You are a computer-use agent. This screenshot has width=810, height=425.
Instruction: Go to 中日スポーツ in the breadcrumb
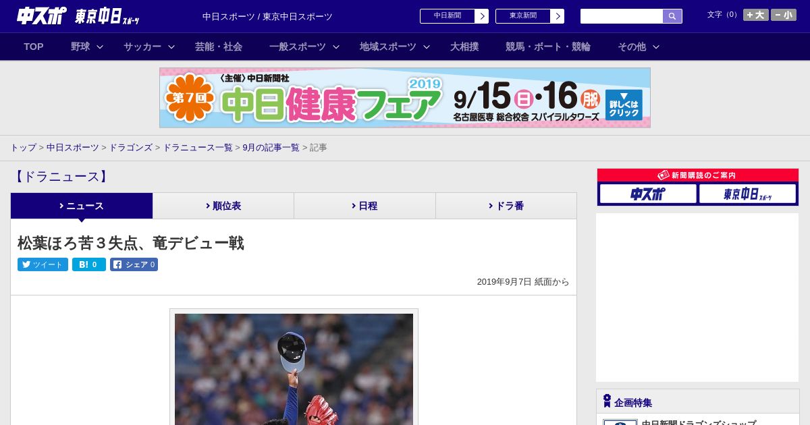(x=73, y=148)
